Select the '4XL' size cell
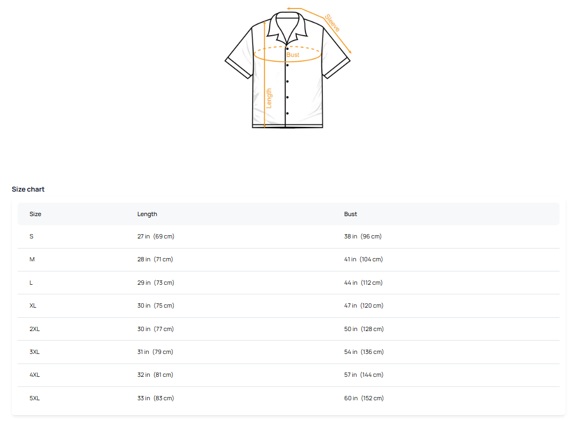 point(35,375)
